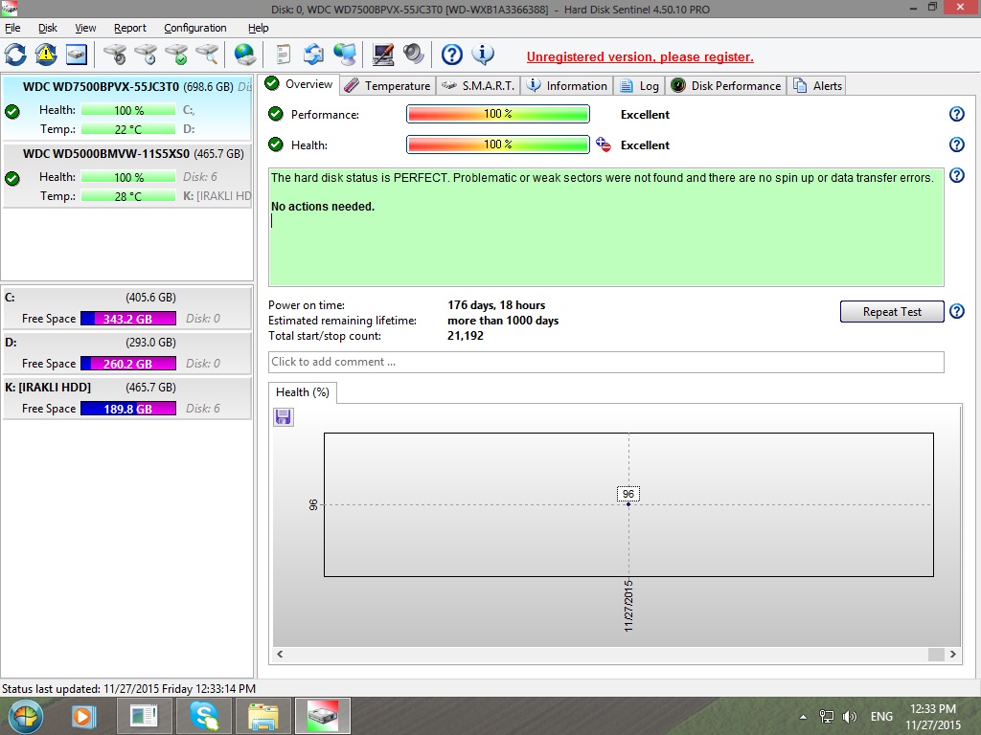Click the Health 100% gradient bar in Overview
The width and height of the screenshot is (981, 735).
(x=498, y=145)
